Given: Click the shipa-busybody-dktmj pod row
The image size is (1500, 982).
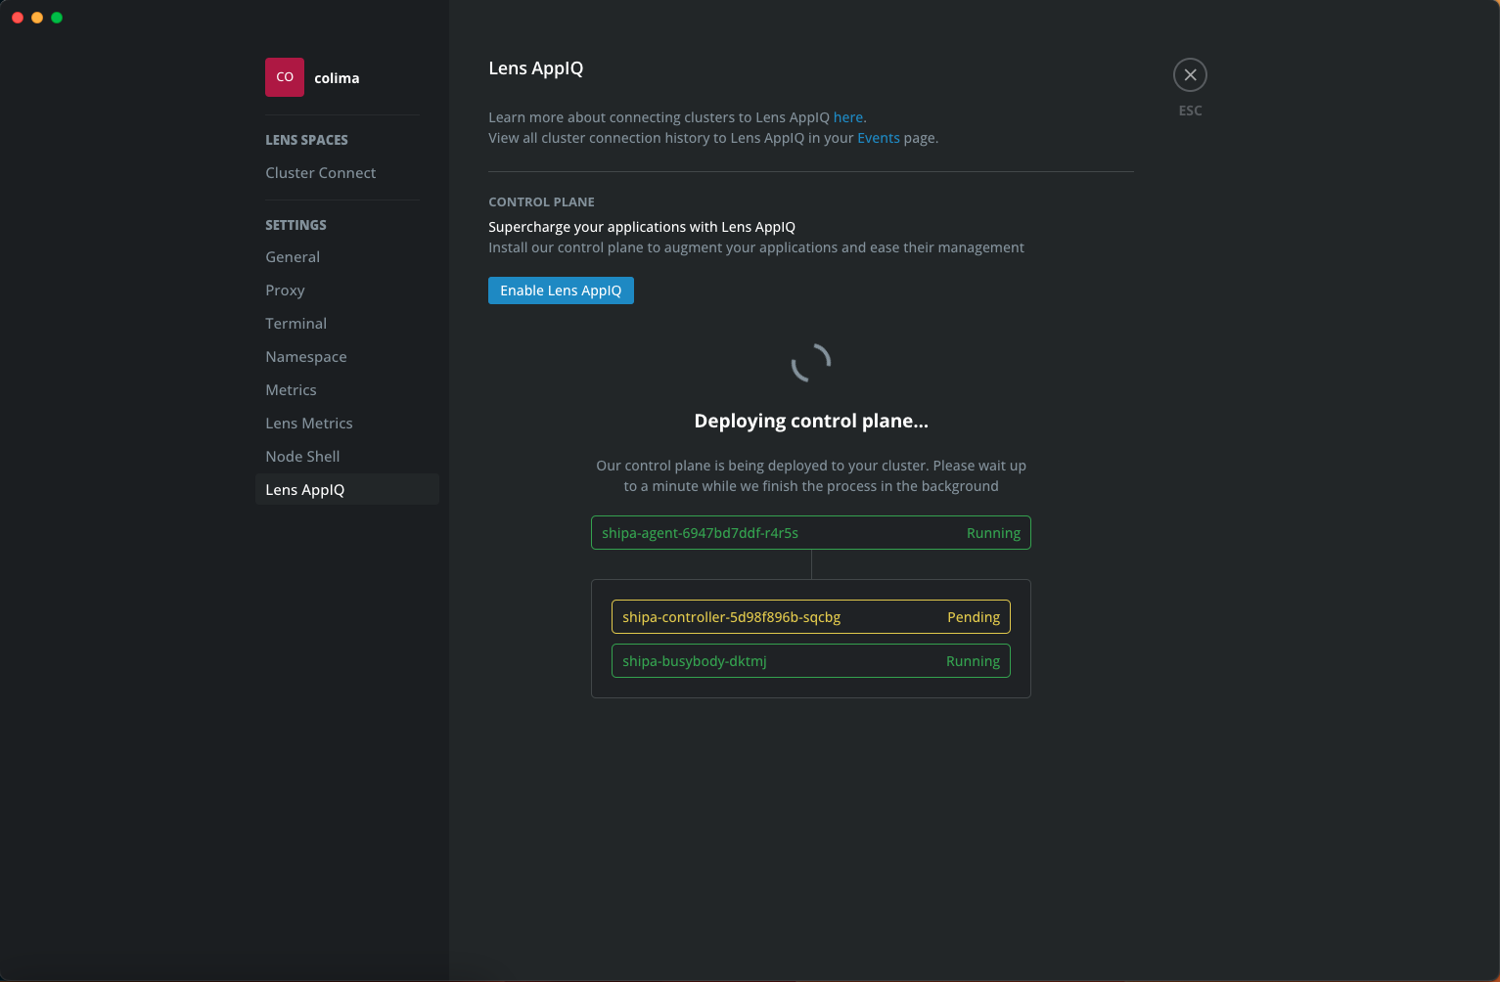Looking at the screenshot, I should pos(811,661).
